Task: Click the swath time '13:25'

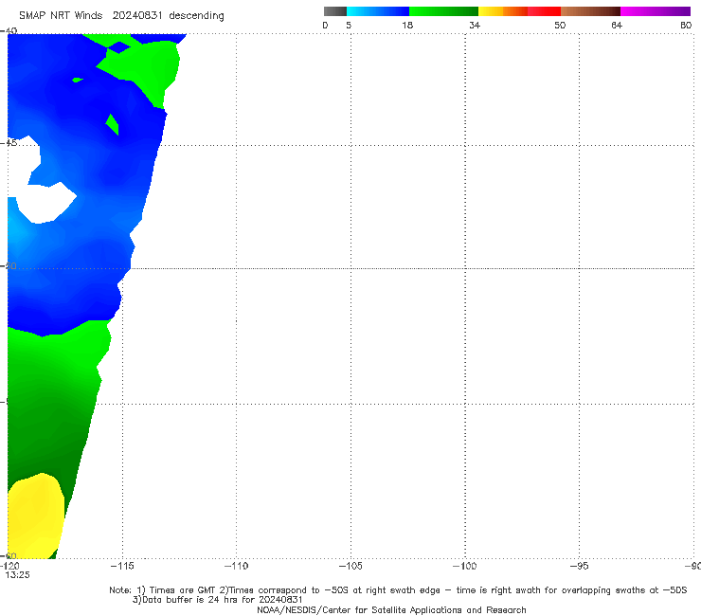Action: [17, 575]
